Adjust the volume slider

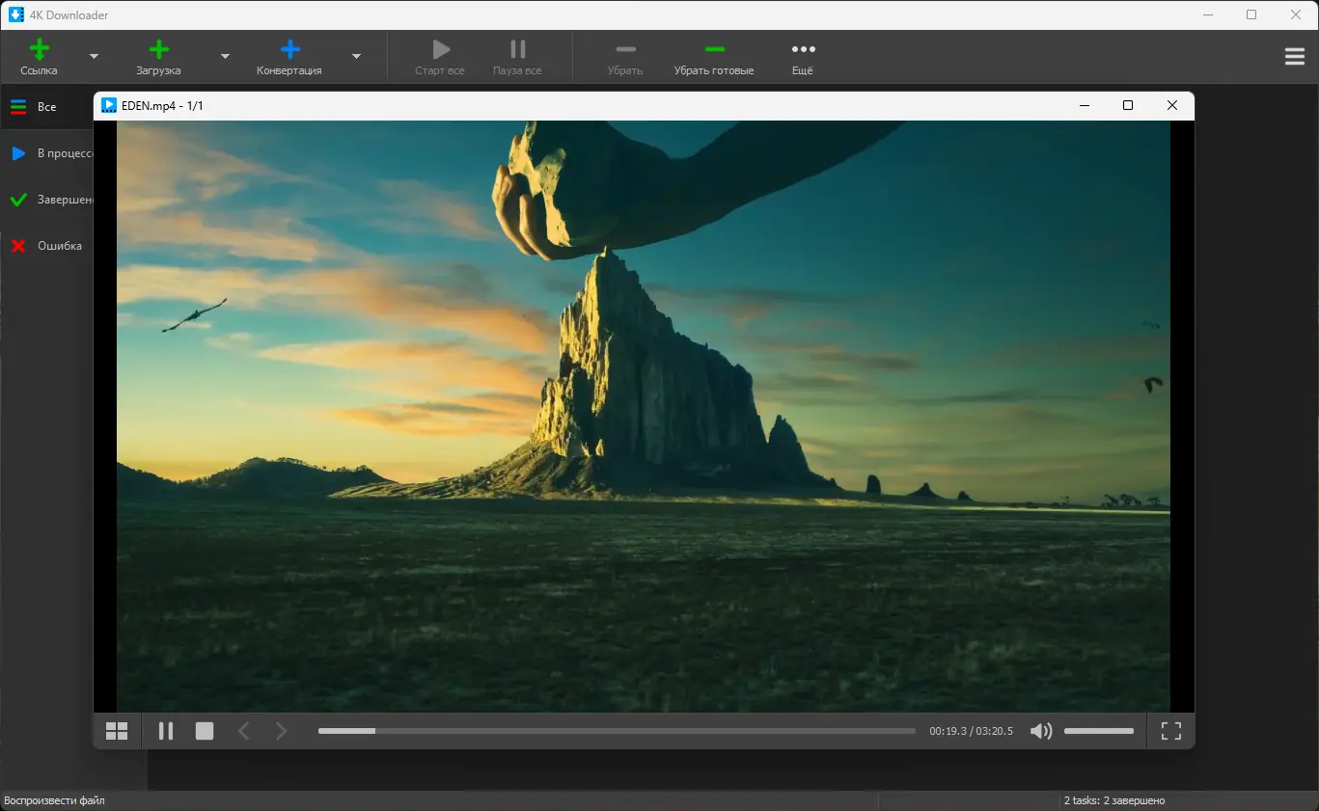tap(1098, 731)
